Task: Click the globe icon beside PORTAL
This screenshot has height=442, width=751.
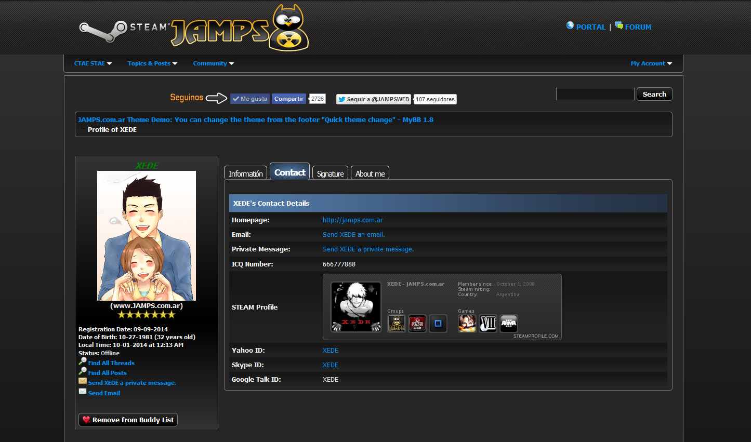Action: click(x=570, y=25)
